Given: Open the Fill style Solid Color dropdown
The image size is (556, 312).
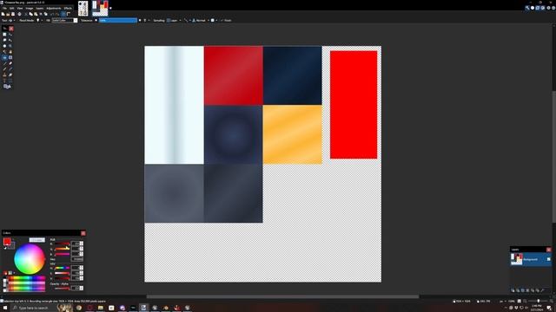Looking at the screenshot, I should (x=65, y=21).
